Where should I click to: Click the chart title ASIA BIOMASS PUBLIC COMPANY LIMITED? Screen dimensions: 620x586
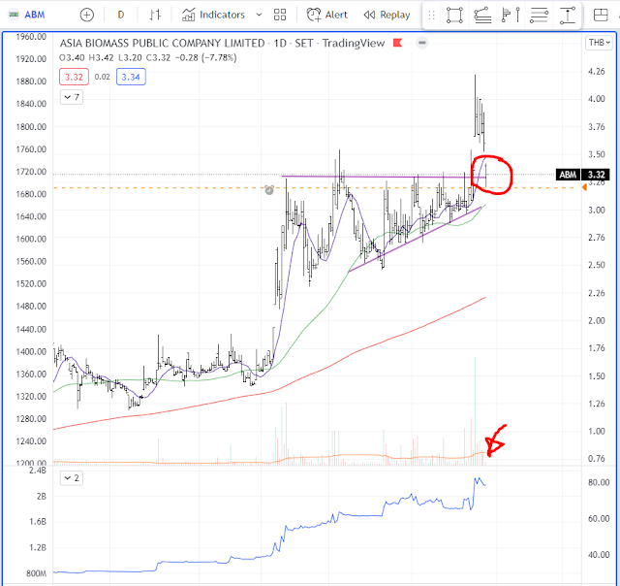pyautogui.click(x=162, y=43)
